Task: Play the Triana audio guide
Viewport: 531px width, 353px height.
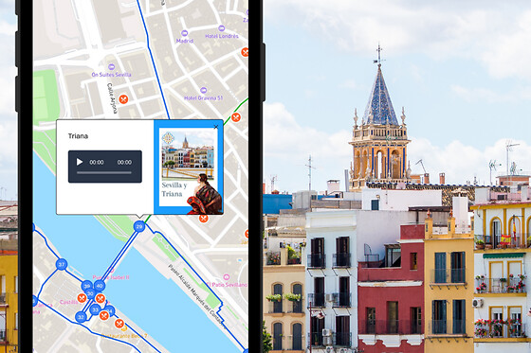Action: tap(80, 162)
